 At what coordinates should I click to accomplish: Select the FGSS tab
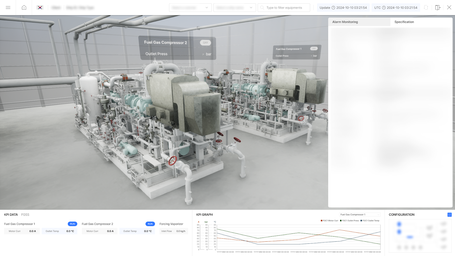(x=25, y=215)
